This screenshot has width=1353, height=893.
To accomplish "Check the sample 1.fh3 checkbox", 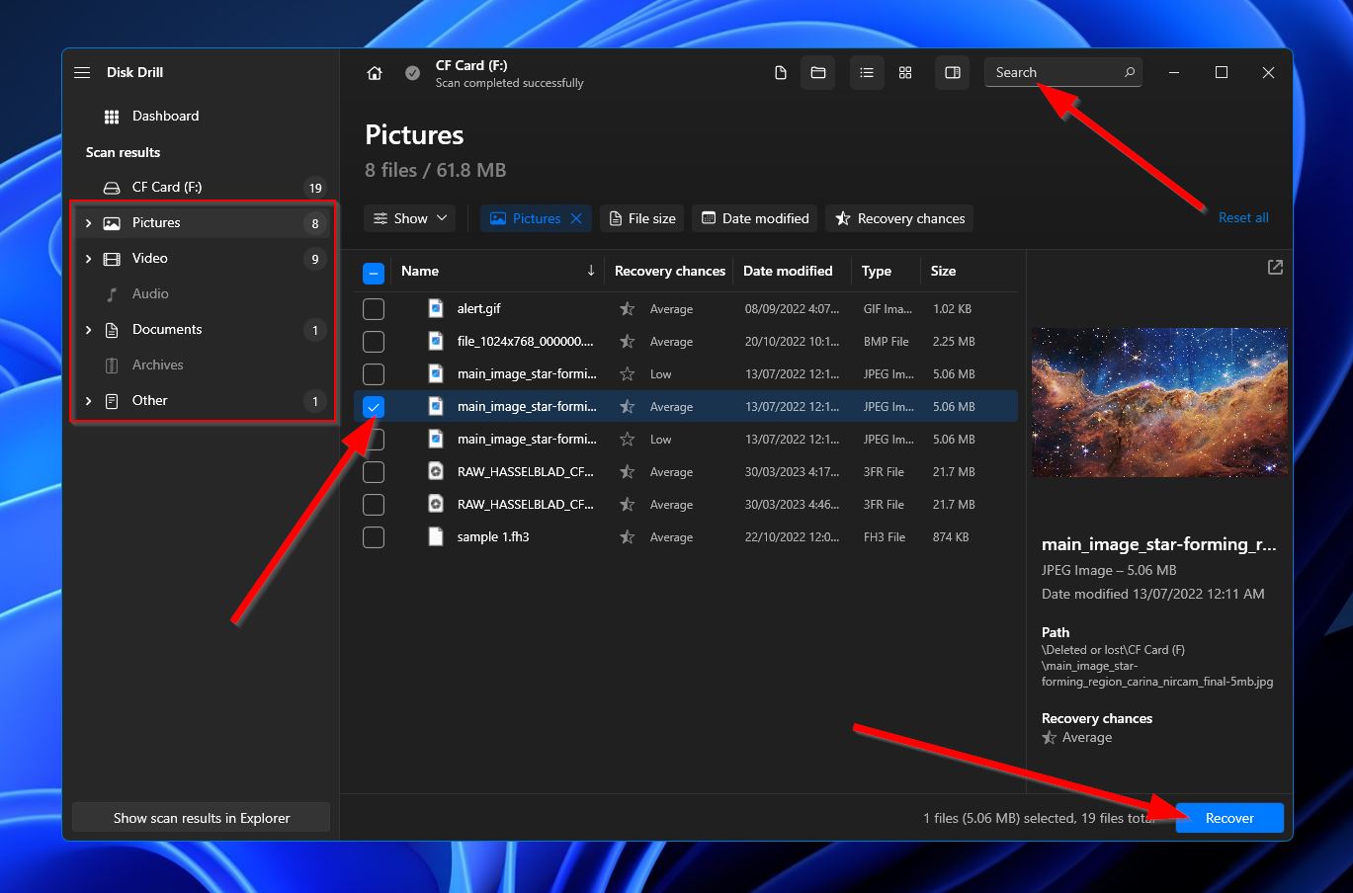I will tap(374, 537).
